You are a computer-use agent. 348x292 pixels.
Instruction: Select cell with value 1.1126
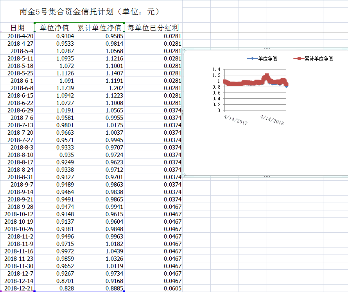point(55,73)
